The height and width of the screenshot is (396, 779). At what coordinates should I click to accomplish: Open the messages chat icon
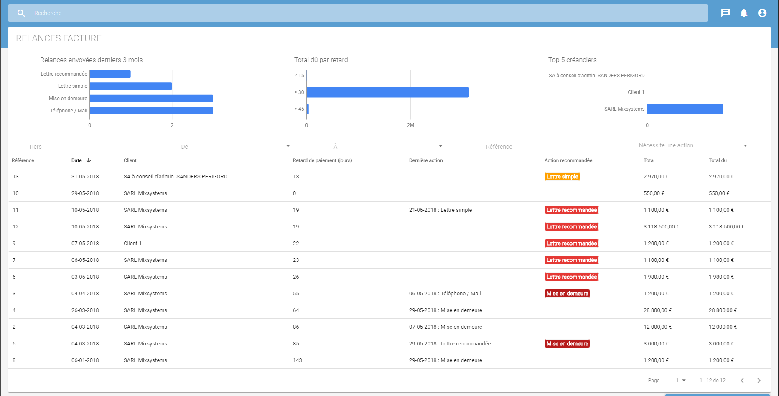(726, 13)
